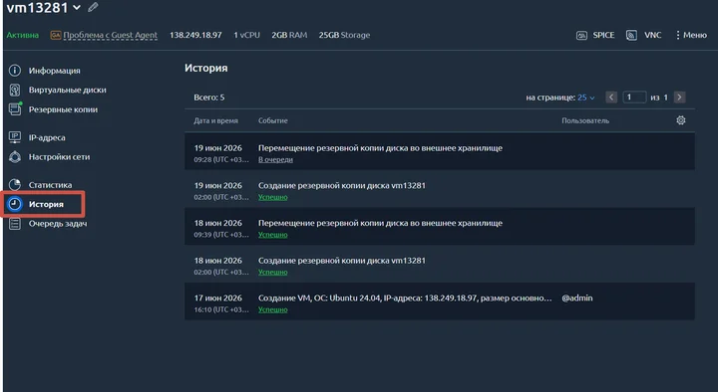The image size is (718, 392).
Task: Go to next page arrow
Action: coord(679,98)
